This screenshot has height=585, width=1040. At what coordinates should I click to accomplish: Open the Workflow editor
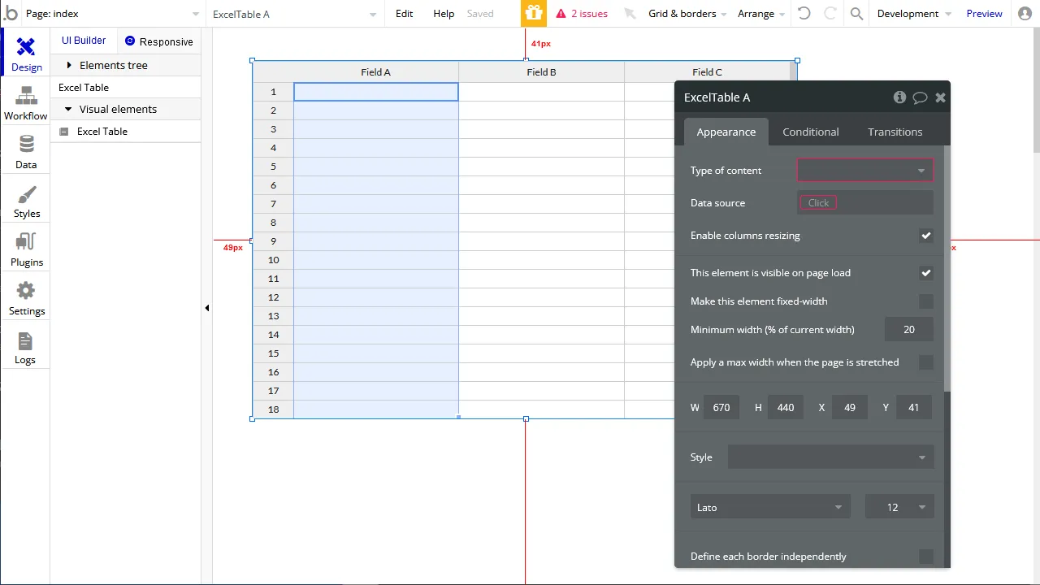pyautogui.click(x=25, y=102)
